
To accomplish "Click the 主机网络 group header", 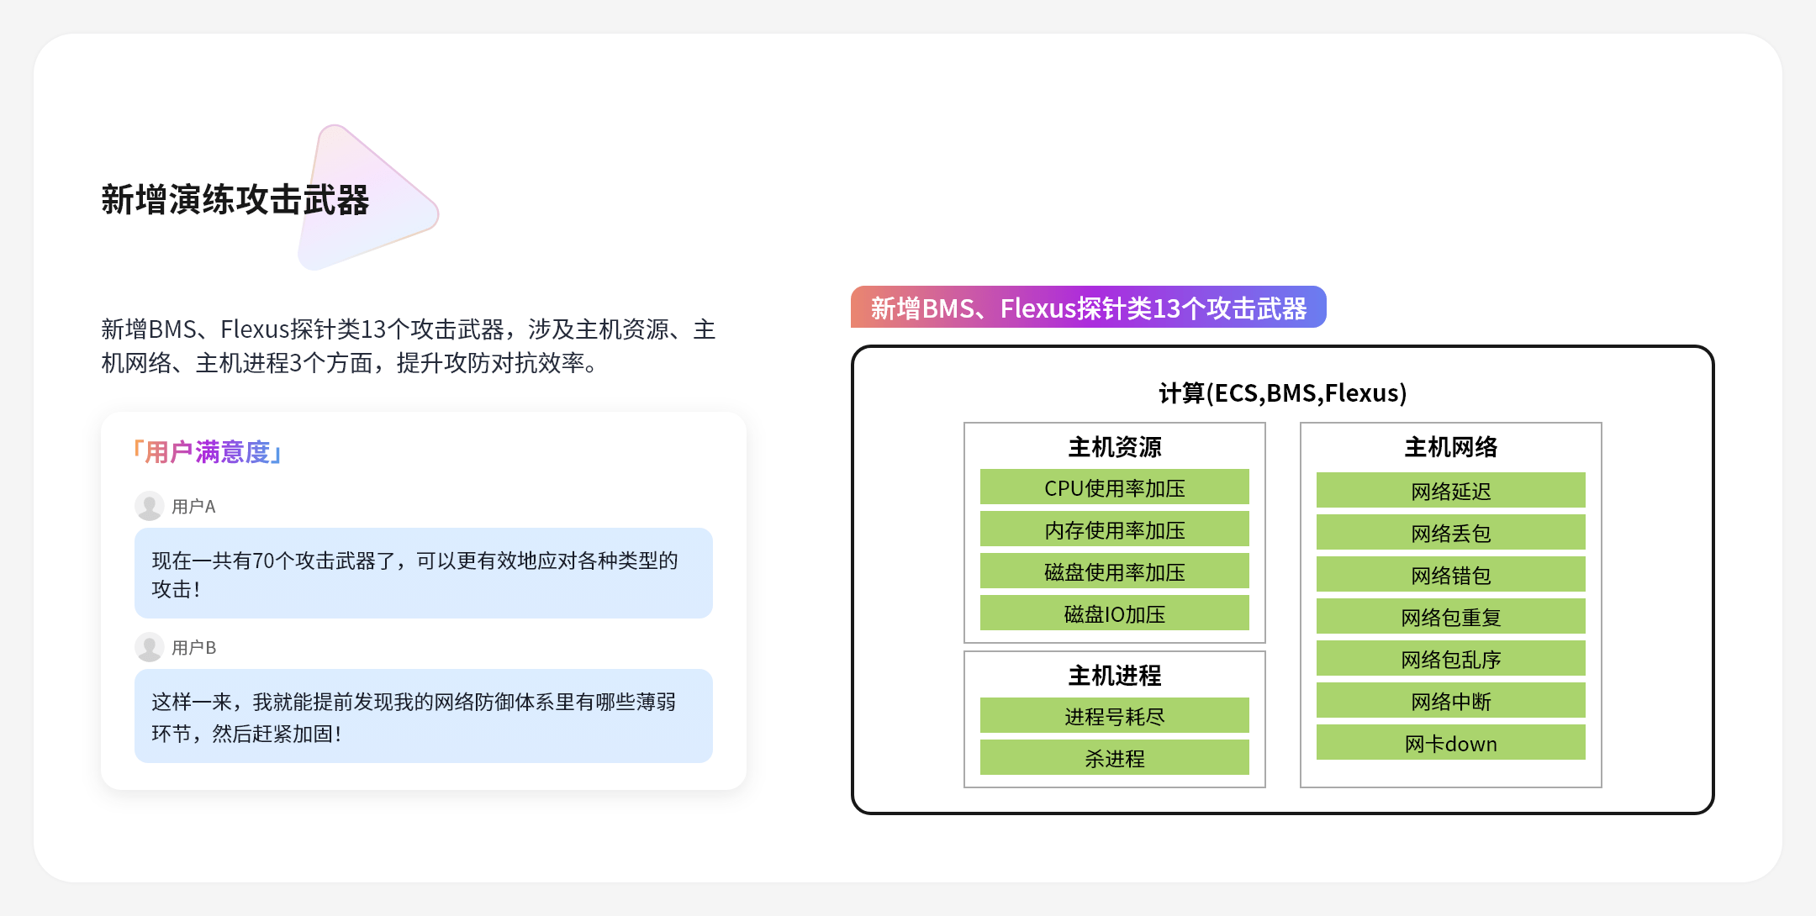I will (x=1450, y=447).
